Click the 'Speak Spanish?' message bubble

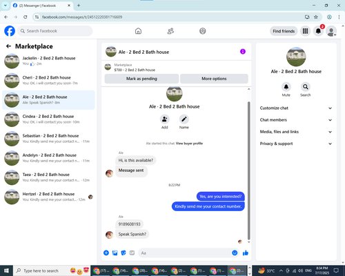tap(132, 234)
